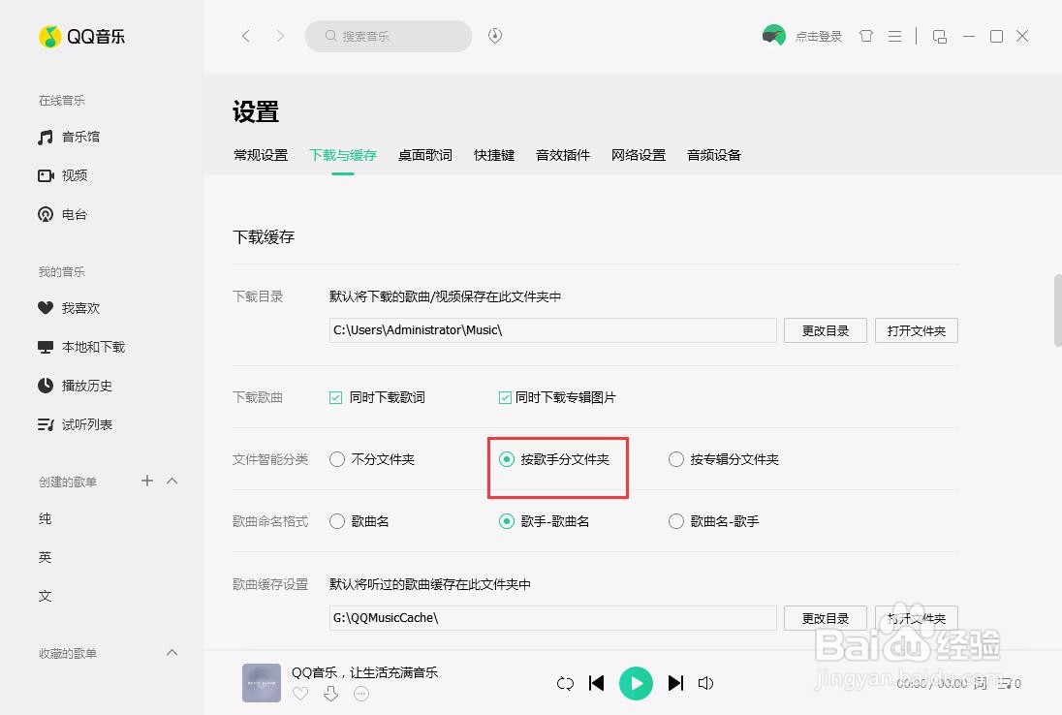Uncheck 同时下载专辑图片

(505, 396)
